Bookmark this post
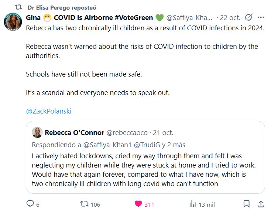The width and height of the screenshot is (271, 213). [247, 204]
